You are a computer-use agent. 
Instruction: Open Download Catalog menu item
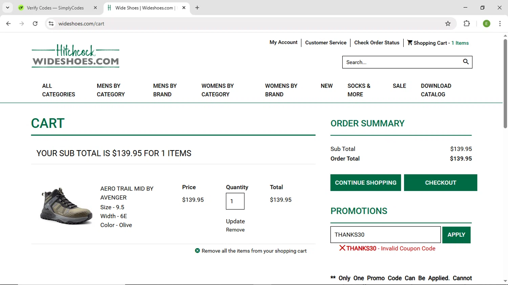click(436, 90)
